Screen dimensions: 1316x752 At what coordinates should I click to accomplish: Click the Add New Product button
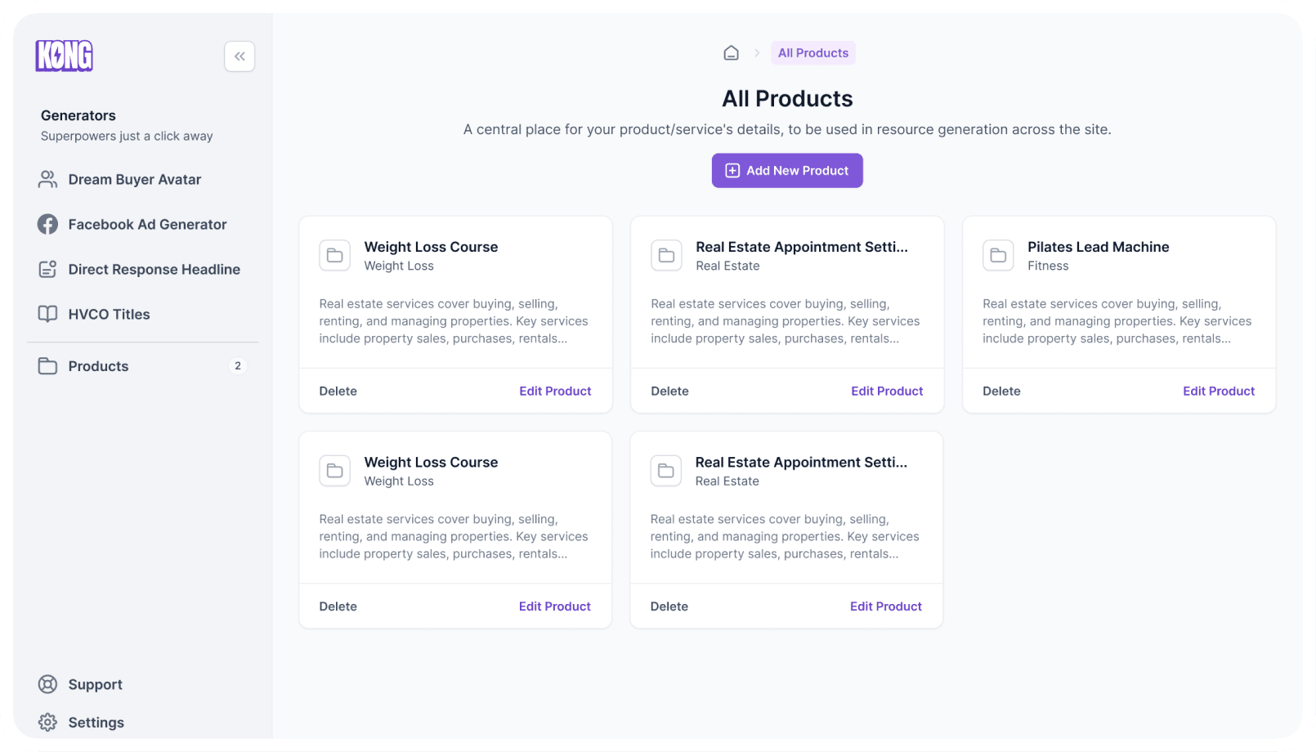(787, 171)
